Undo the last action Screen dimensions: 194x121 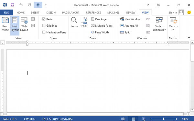click(x=21, y=5)
